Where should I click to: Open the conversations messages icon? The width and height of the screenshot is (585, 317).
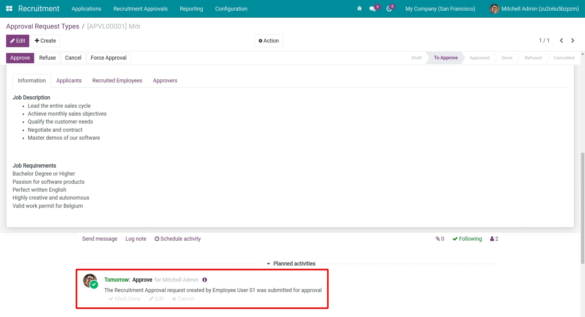373,9
